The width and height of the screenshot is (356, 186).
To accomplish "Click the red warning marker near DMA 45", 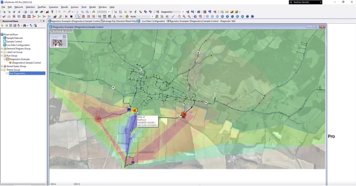I will [134, 110].
